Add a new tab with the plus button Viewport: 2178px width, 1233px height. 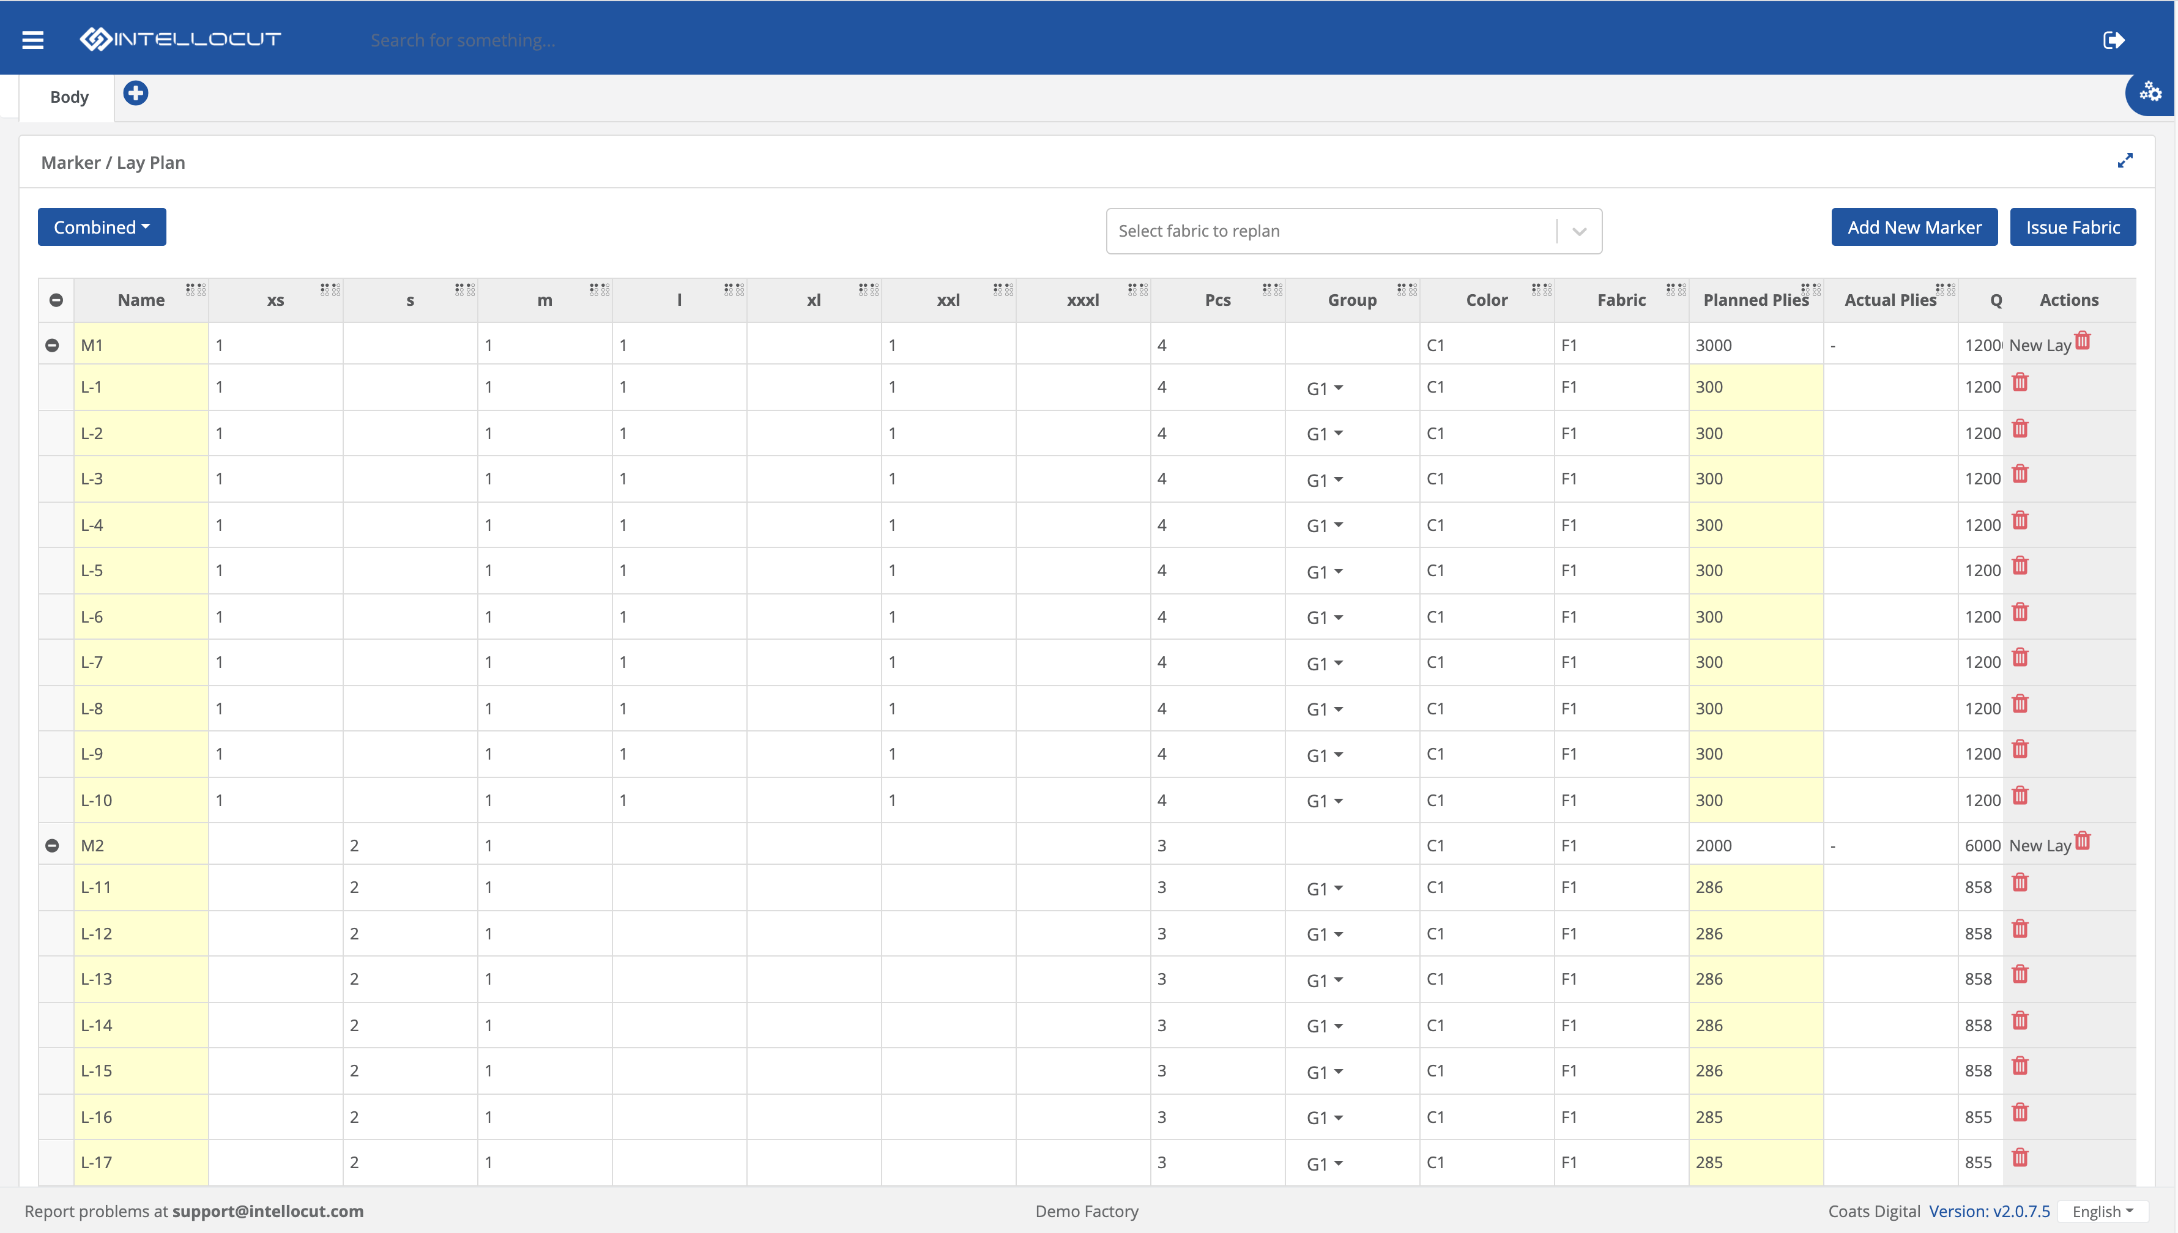click(x=136, y=93)
